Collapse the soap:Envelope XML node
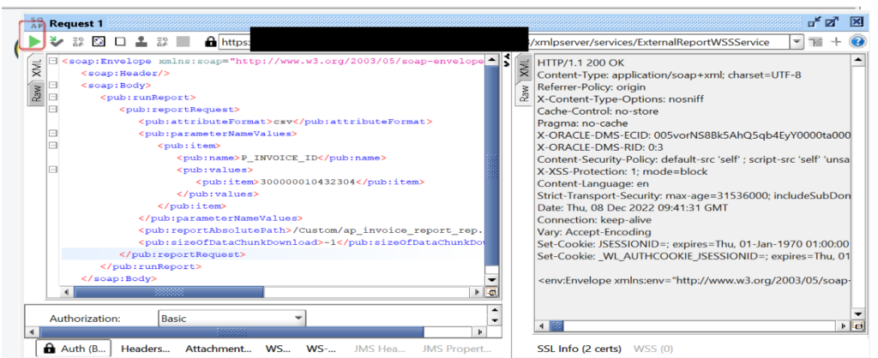Screen dimensions: 878x358 coord(53,62)
